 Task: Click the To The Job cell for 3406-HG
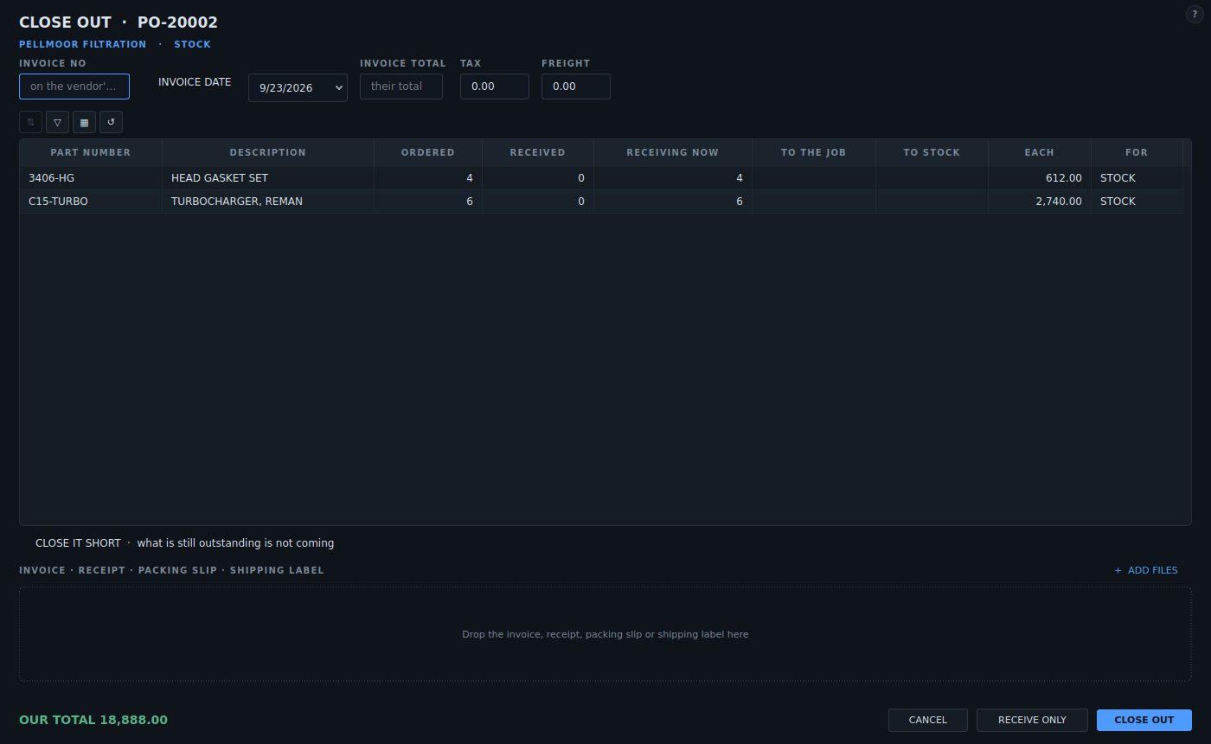click(814, 178)
